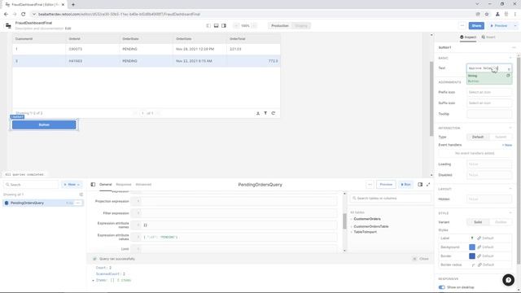Switch environment to Production

pyautogui.click(x=280, y=25)
